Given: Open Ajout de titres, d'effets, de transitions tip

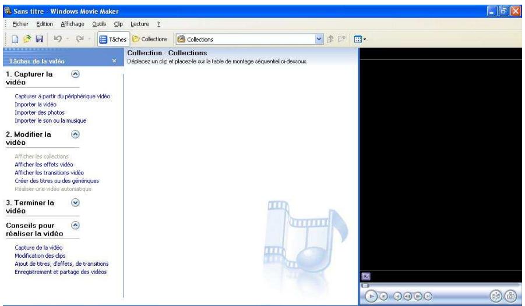Looking at the screenshot, I should coord(62,264).
